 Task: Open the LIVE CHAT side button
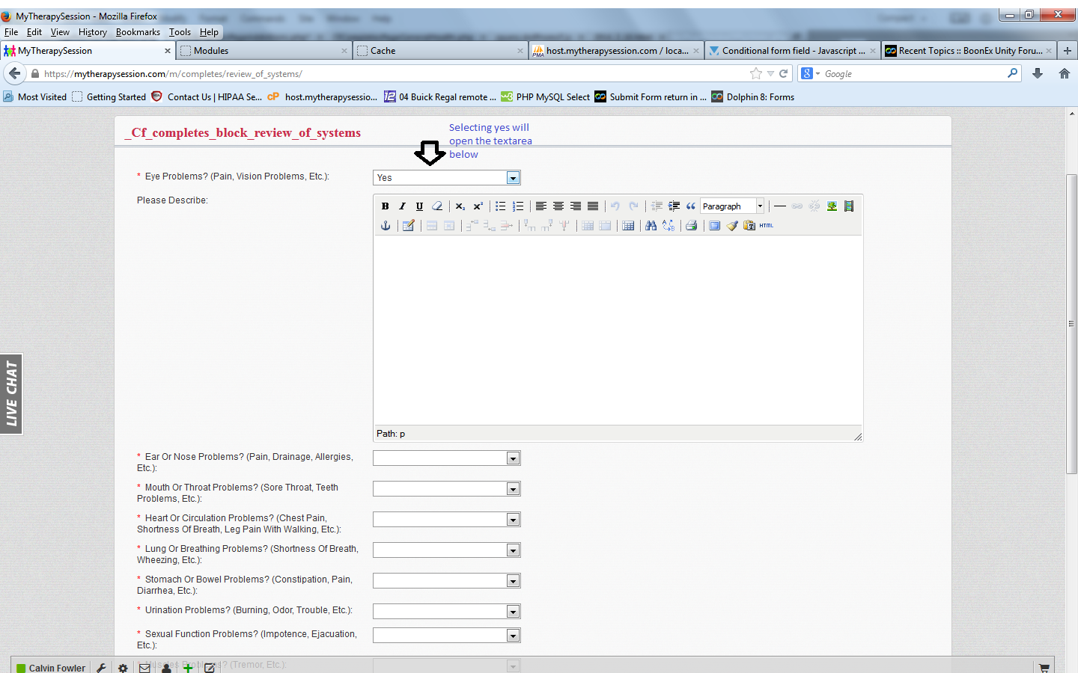tap(11, 394)
